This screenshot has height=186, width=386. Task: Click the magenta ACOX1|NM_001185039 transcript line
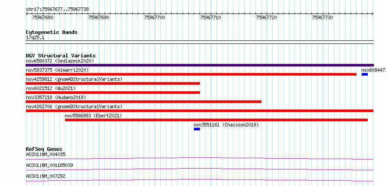pos(200,169)
